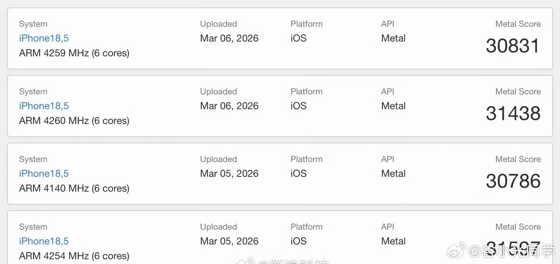Viewport: 560px width, 264px height.
Task: Open iPhone18,5 link above ARM 4259 MHz
Action: pyautogui.click(x=44, y=38)
